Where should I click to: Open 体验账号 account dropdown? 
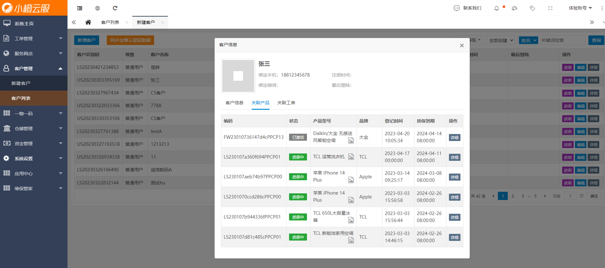580,8
